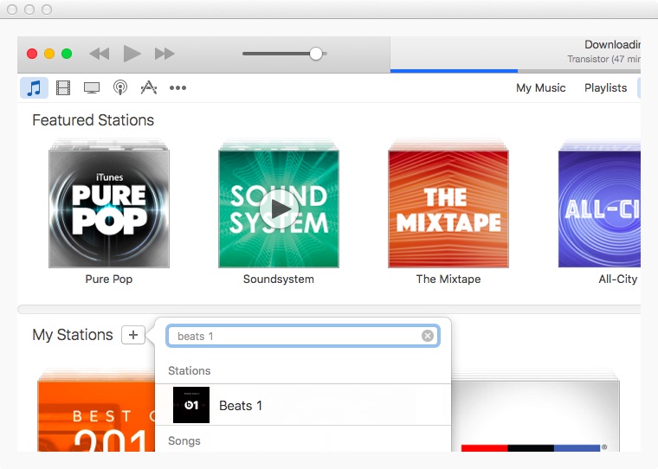
Task: Click the All-City station label
Action: (x=618, y=279)
